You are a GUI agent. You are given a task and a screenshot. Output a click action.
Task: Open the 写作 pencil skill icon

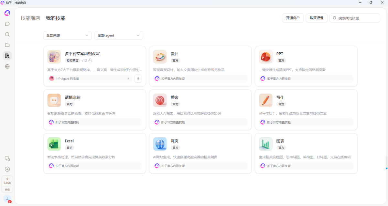[265, 100]
